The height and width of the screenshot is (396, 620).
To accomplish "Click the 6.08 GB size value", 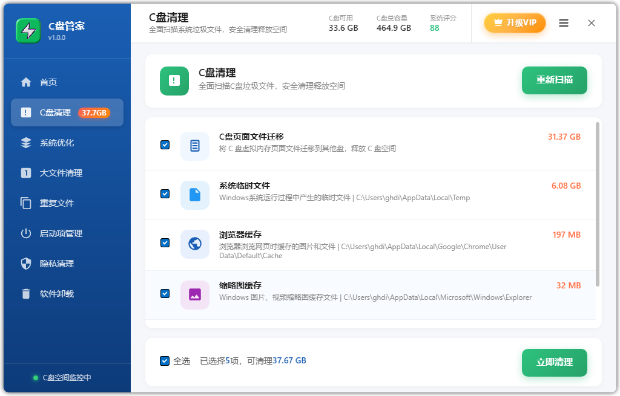I will pos(566,186).
